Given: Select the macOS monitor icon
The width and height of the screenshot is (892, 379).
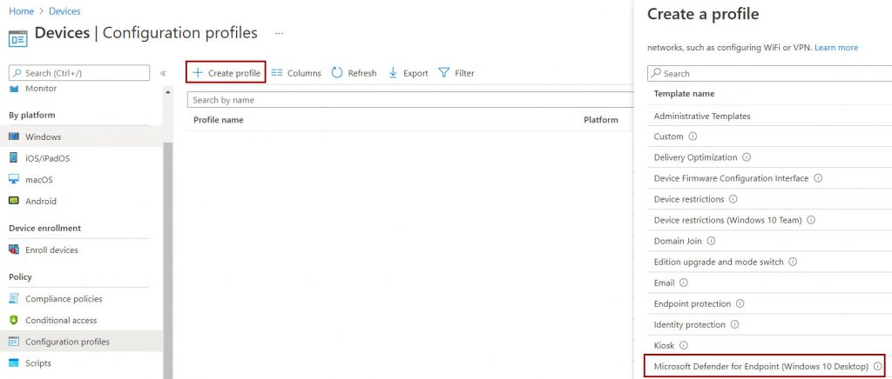Looking at the screenshot, I should tap(14, 179).
